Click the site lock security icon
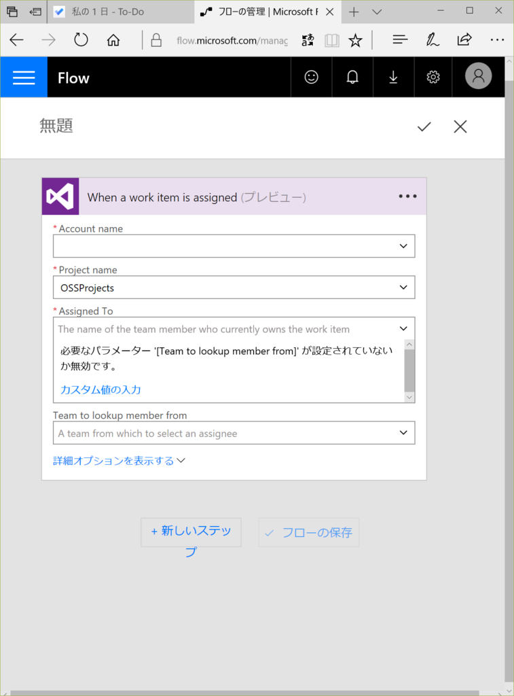 pyautogui.click(x=156, y=40)
